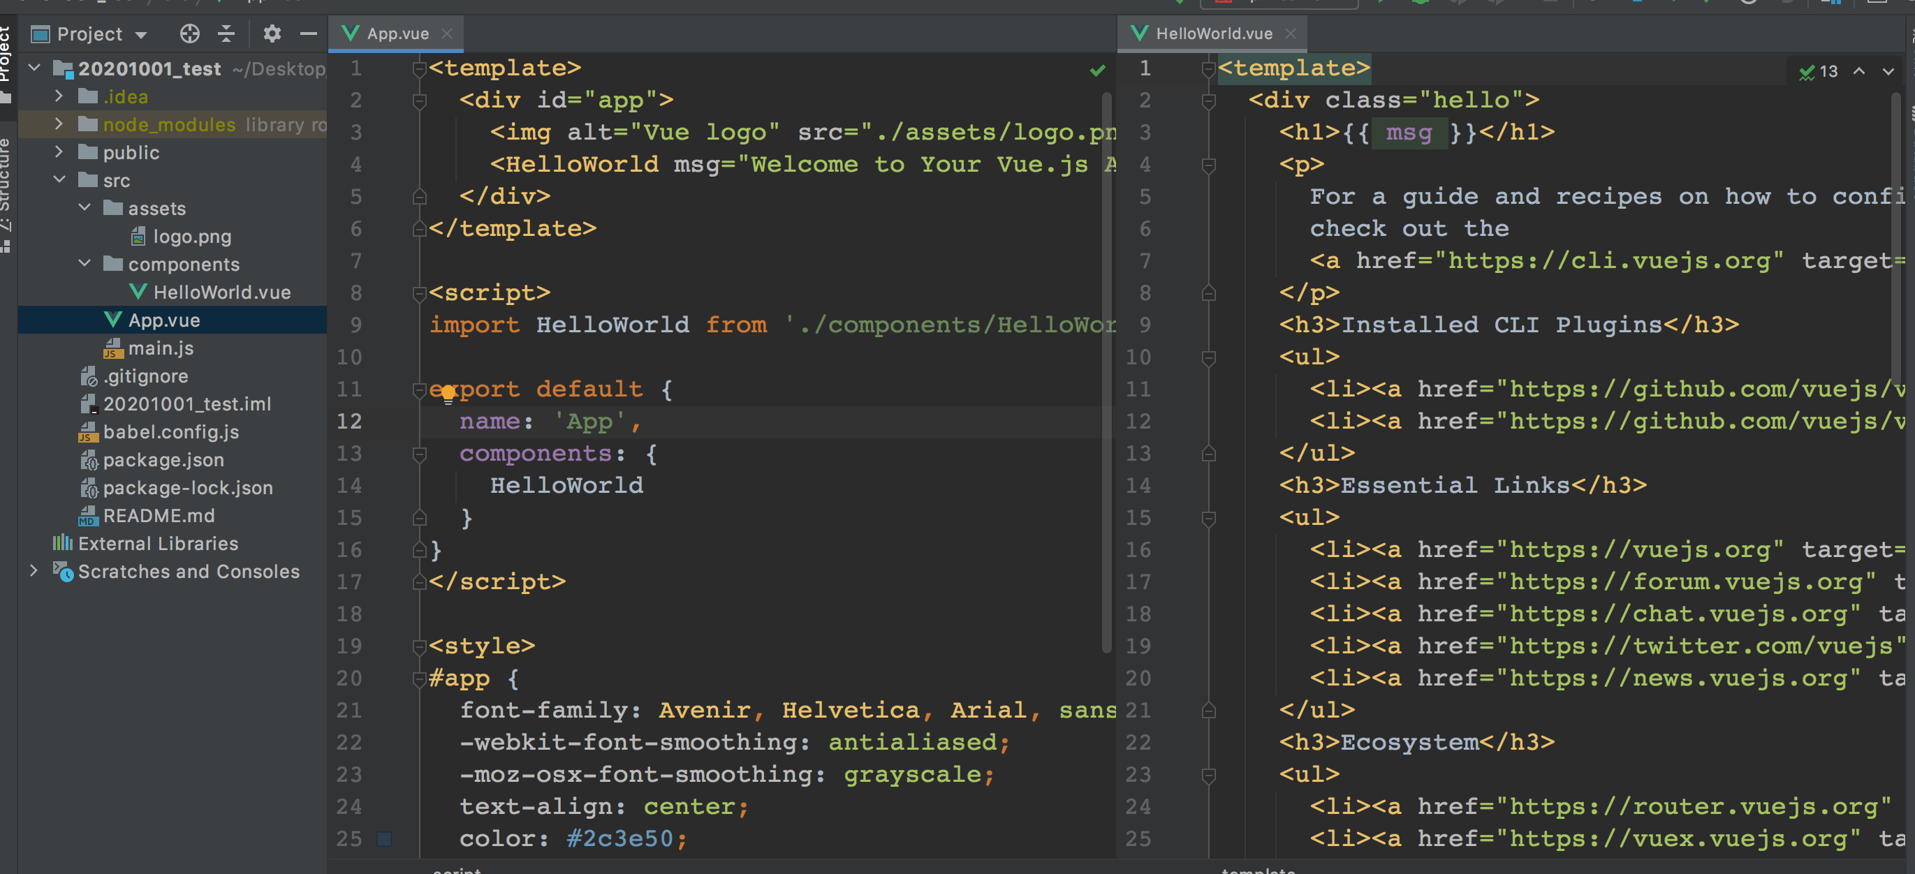Expand the public folder
The height and width of the screenshot is (874, 1915).
pos(59,152)
